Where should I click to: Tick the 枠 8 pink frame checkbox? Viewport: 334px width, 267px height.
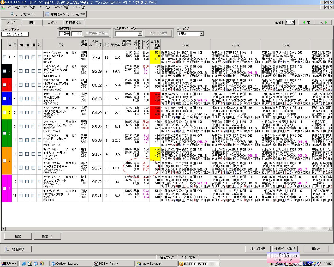pyautogui.click(x=4, y=188)
